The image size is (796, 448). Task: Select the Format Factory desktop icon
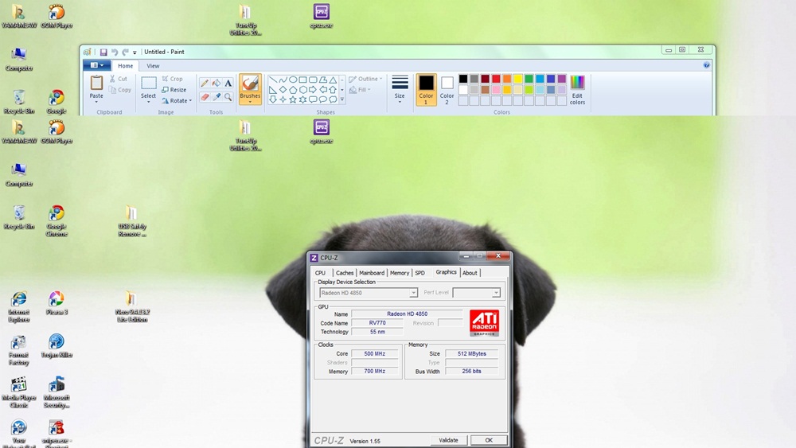coord(19,350)
